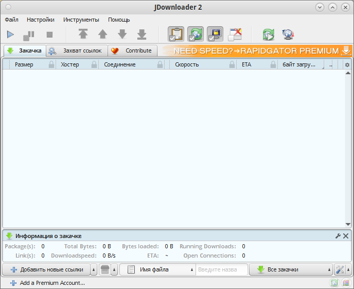Toggle lock on ETA column
354x289 pixels.
pyautogui.click(x=273, y=64)
